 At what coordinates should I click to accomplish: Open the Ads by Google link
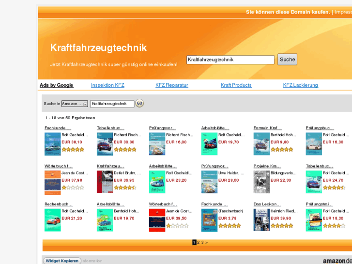point(57,85)
